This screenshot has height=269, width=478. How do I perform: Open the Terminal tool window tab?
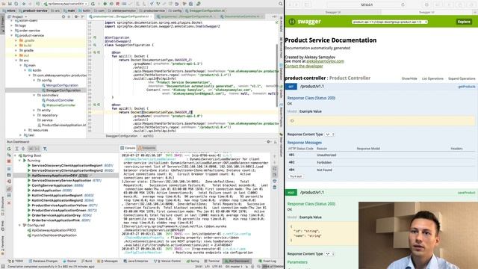coord(212,261)
